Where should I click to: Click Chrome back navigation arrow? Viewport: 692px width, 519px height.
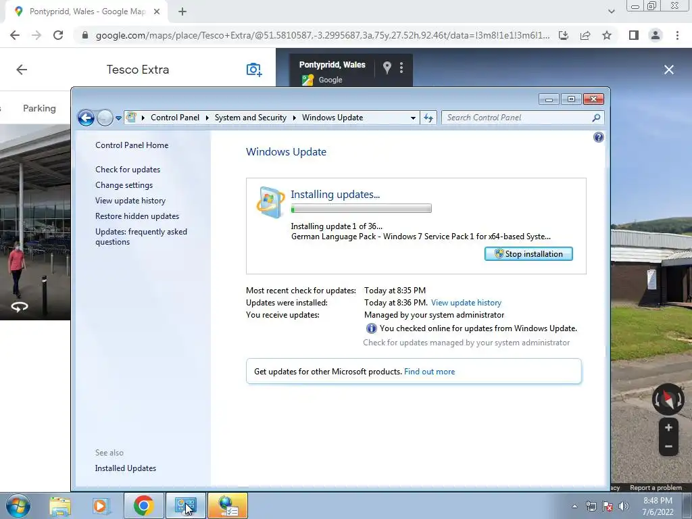15,35
